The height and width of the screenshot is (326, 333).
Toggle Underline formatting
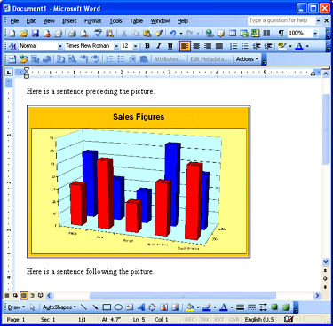click(170, 46)
